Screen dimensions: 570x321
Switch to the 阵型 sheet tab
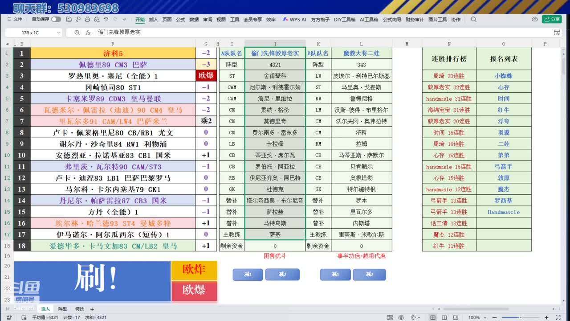click(x=62, y=309)
